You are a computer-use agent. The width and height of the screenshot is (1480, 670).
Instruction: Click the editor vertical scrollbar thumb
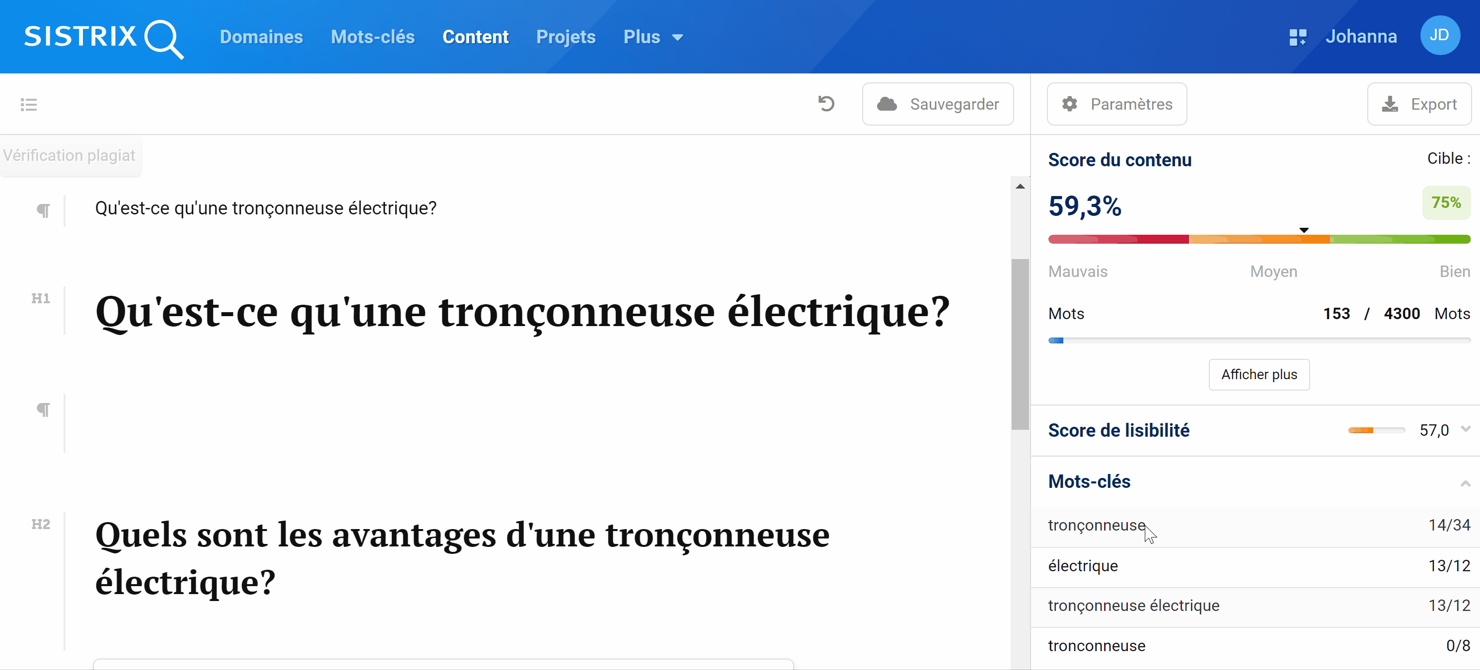pyautogui.click(x=1020, y=344)
